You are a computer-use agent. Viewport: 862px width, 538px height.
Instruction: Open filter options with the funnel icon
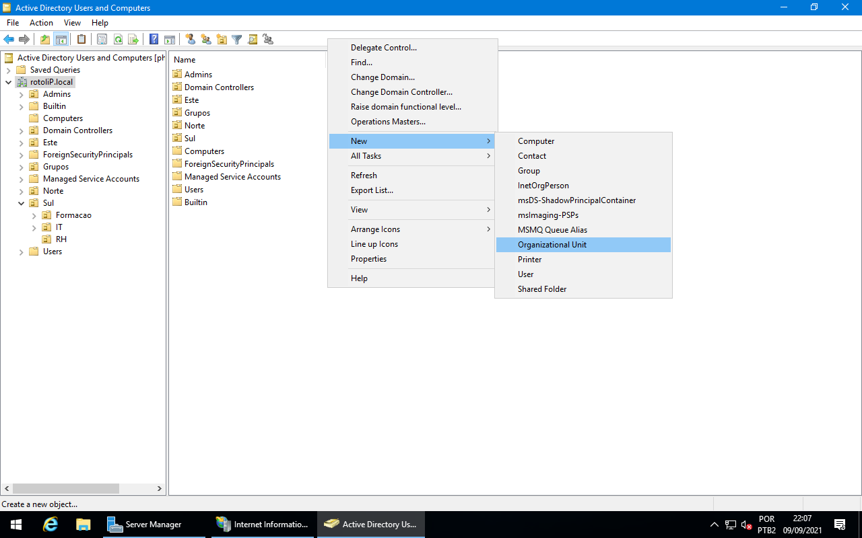[x=237, y=40]
